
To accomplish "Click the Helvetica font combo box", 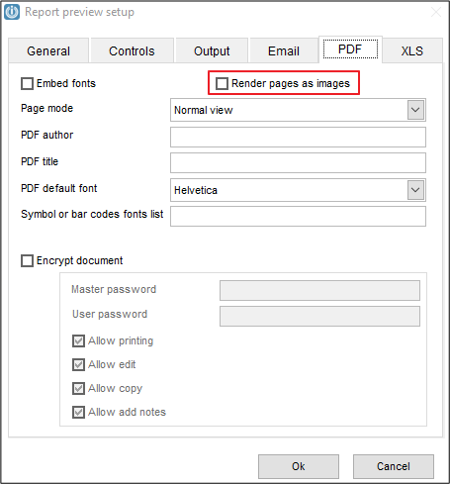I will 298,190.
